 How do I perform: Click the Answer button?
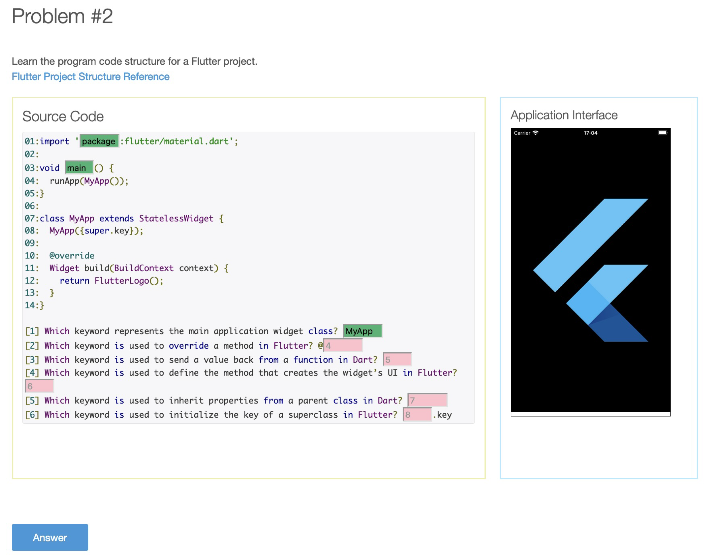(x=50, y=537)
